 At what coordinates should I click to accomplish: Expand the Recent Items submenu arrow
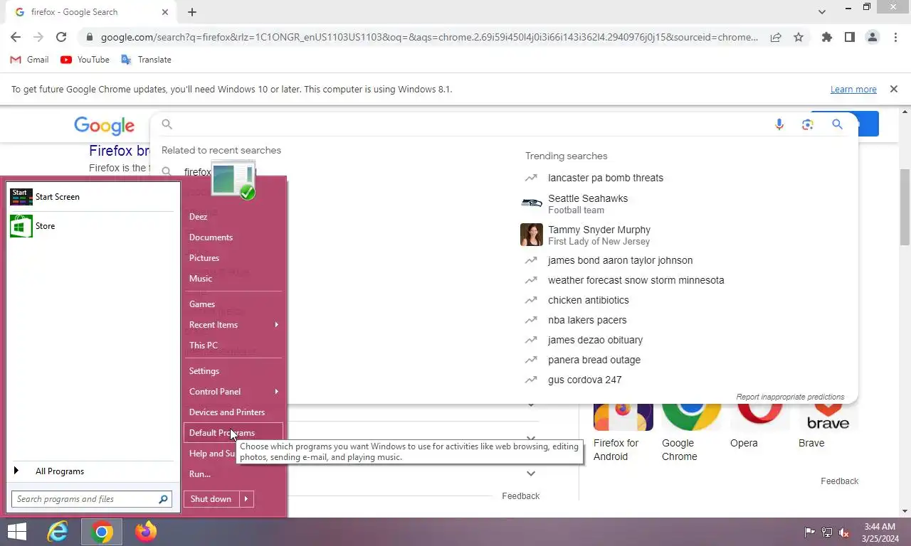click(x=276, y=325)
